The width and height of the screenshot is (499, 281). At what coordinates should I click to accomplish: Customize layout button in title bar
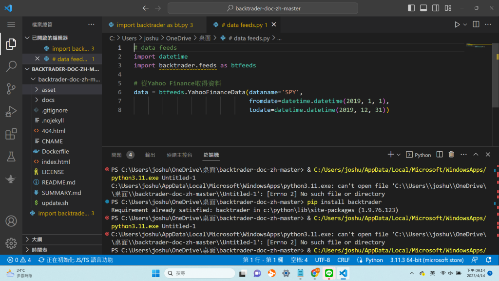point(448,8)
